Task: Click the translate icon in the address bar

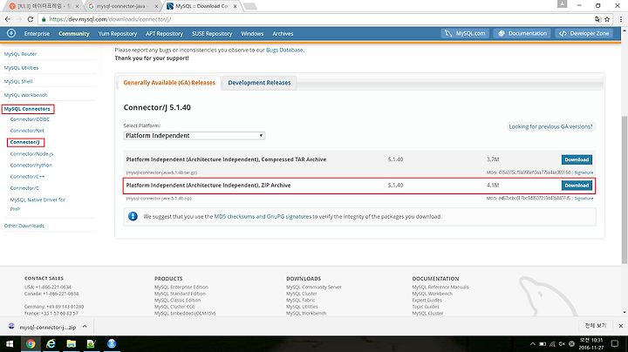Action: tap(598, 19)
